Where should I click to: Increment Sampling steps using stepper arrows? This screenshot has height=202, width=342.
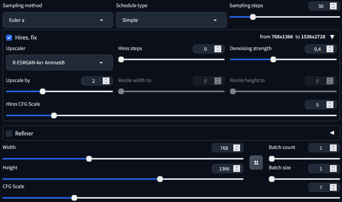coord(333,5)
